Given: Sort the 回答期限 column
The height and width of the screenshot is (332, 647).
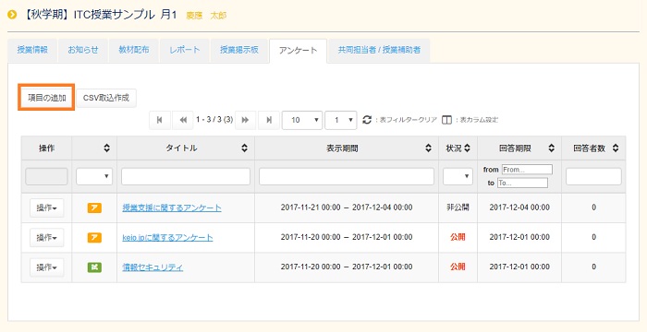Looking at the screenshot, I should [x=551, y=148].
